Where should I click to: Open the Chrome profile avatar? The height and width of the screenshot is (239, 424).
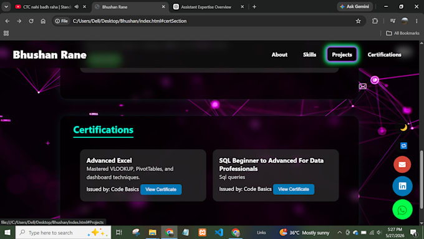(x=405, y=21)
